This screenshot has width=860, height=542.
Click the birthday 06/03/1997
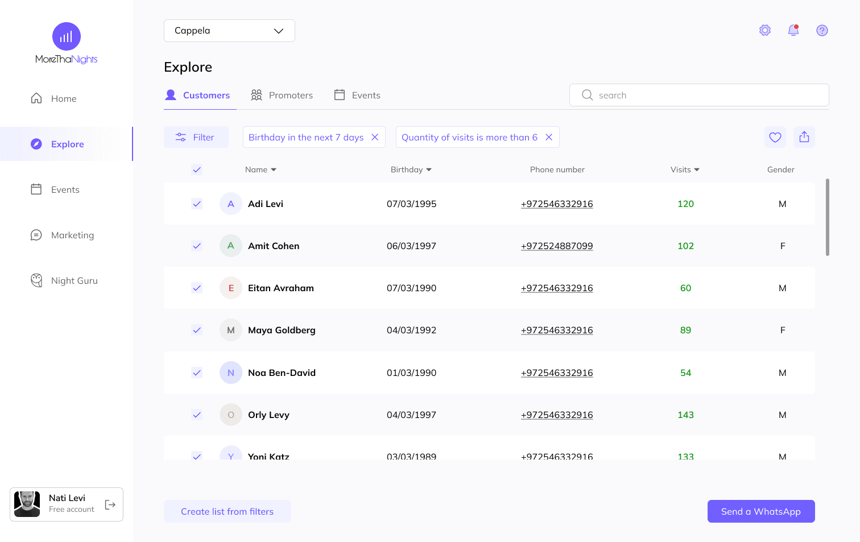coord(411,246)
